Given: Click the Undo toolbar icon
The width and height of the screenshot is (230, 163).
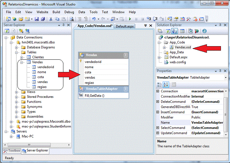Looking at the screenshot, I should coord(94,19).
